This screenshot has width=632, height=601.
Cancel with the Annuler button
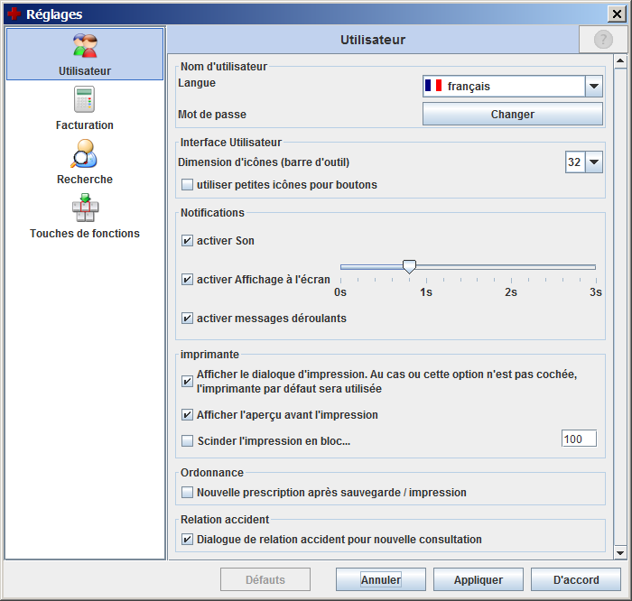380,579
